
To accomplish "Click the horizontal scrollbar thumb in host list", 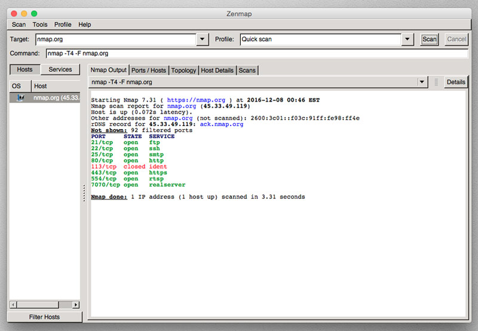I will pos(38,305).
